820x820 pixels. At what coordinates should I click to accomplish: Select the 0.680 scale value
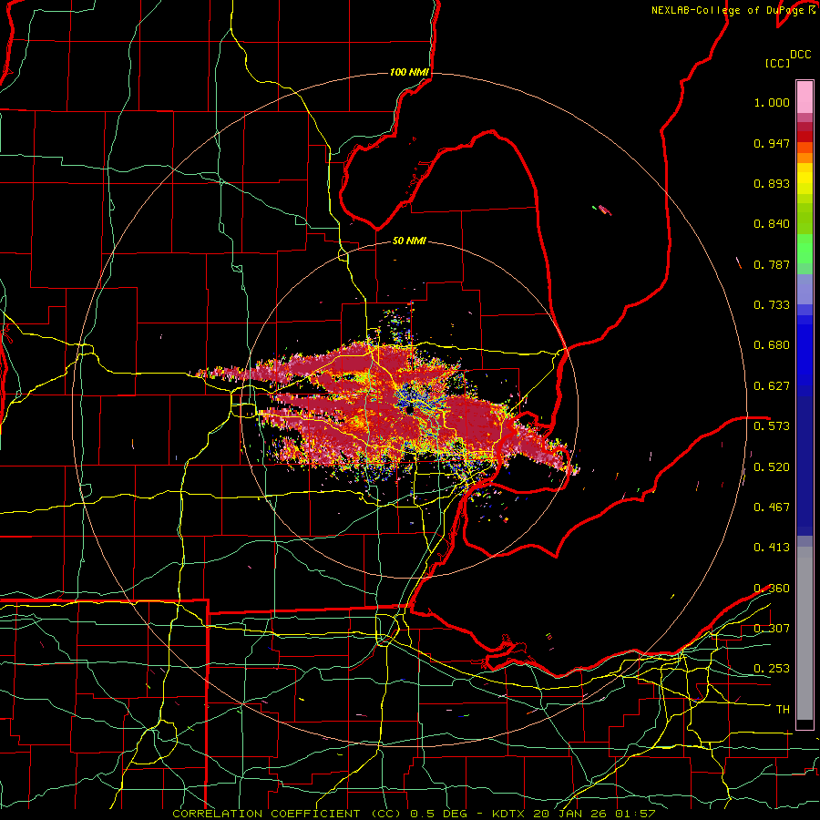[x=772, y=345]
